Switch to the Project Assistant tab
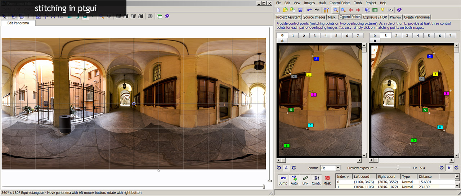Image resolution: width=461 pixels, height=196 pixels. pyautogui.click(x=288, y=17)
